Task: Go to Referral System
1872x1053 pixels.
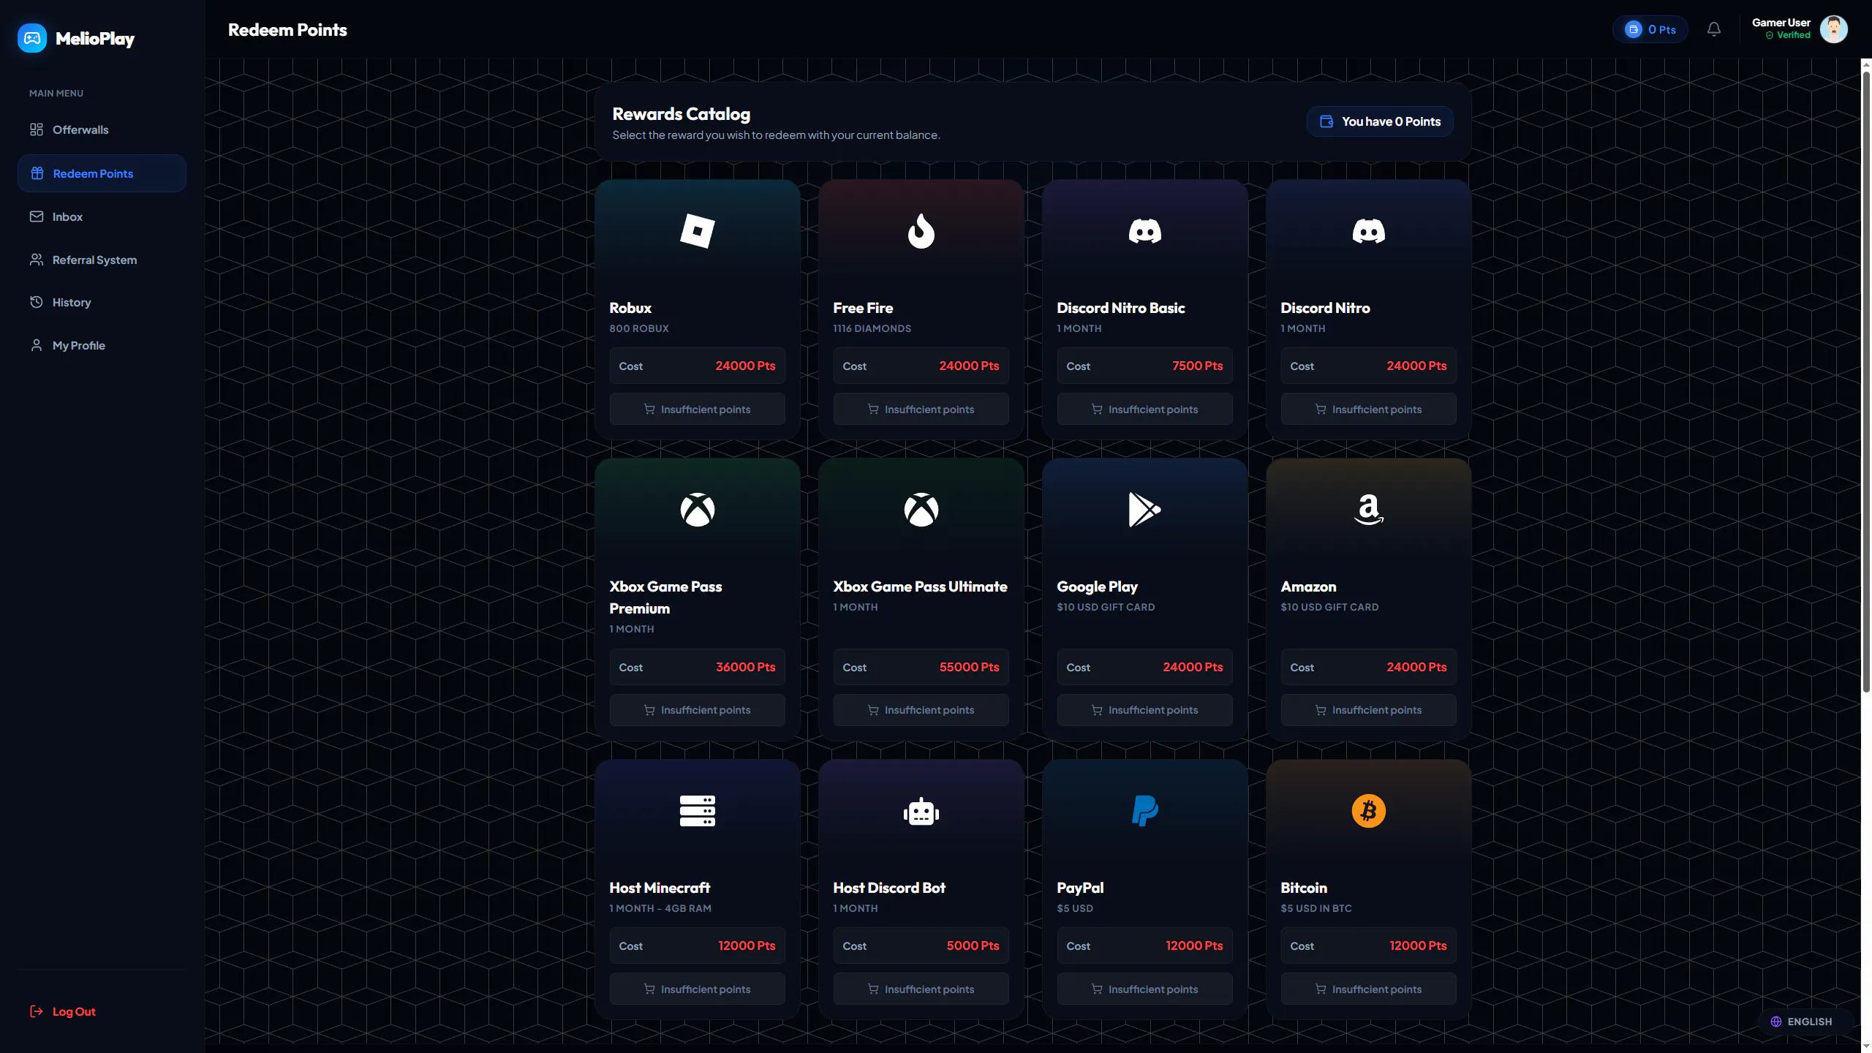Action: (x=102, y=260)
